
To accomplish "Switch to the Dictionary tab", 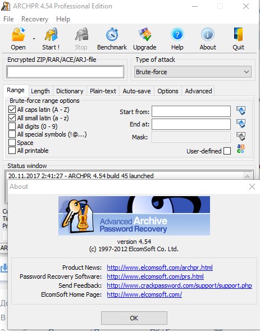I will (70, 91).
